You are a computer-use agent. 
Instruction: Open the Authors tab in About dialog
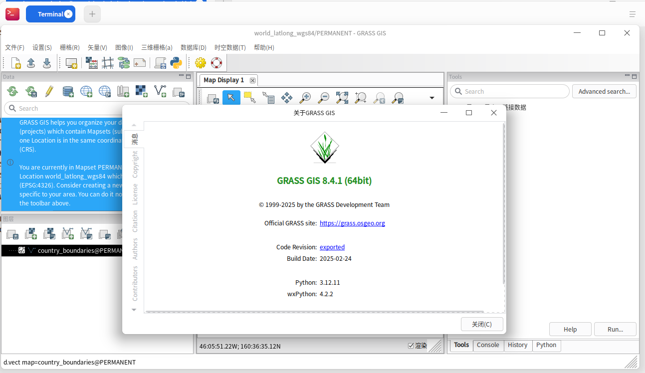pyautogui.click(x=135, y=249)
